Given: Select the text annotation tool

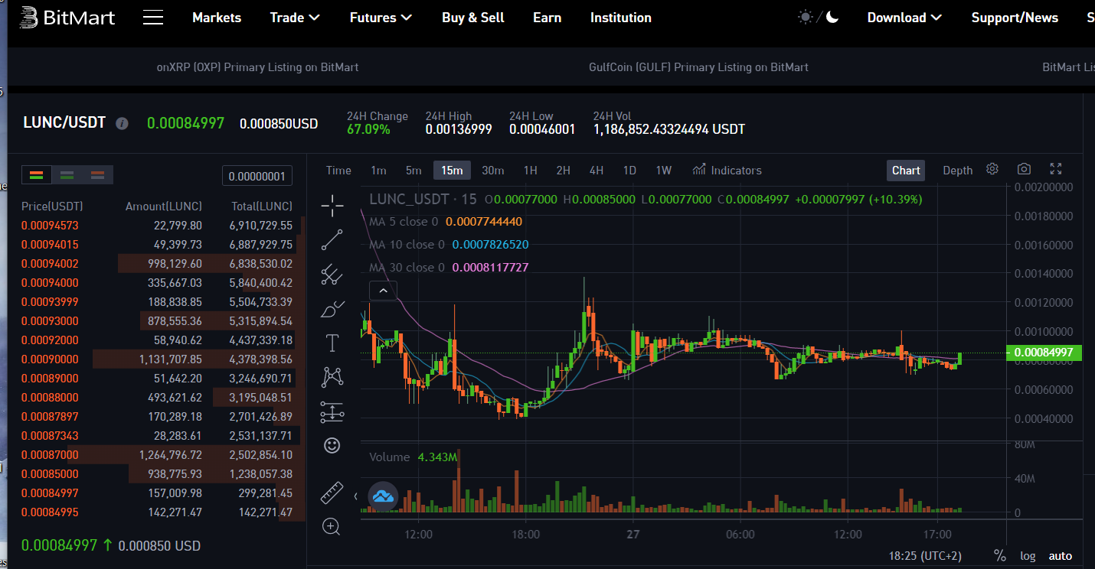Looking at the screenshot, I should coord(332,343).
